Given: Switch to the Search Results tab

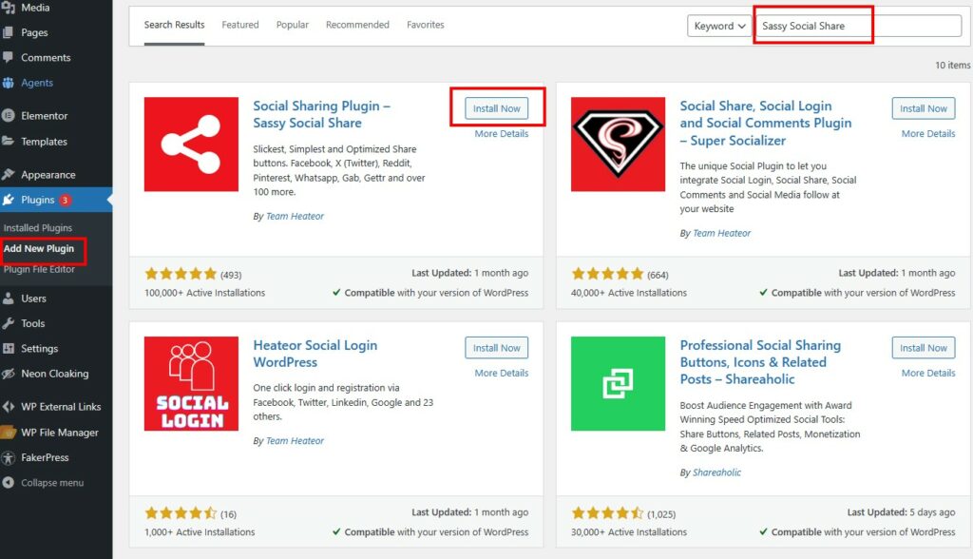Looking at the screenshot, I should click(x=175, y=25).
